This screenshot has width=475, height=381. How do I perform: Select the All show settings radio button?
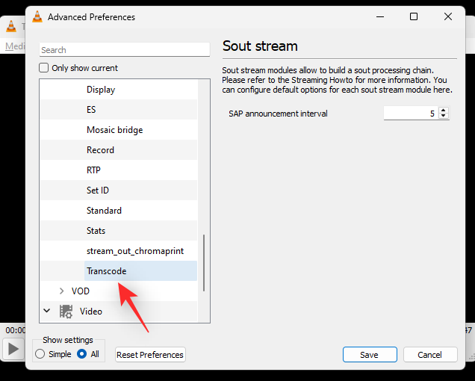pos(82,353)
